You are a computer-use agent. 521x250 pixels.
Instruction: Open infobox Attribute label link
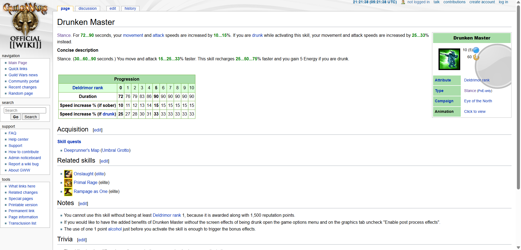[443, 80]
